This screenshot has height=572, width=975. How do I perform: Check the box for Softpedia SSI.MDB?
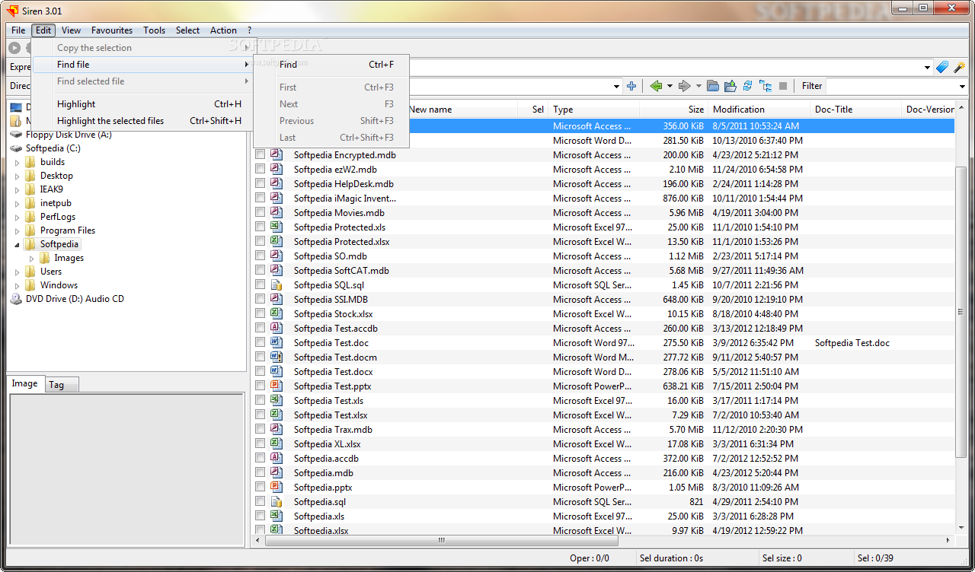261,300
